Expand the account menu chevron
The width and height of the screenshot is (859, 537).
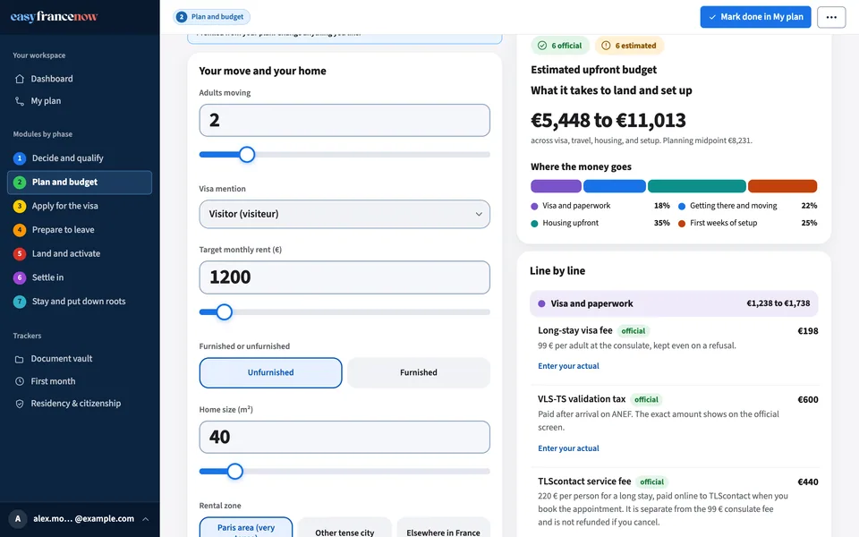coord(146,519)
